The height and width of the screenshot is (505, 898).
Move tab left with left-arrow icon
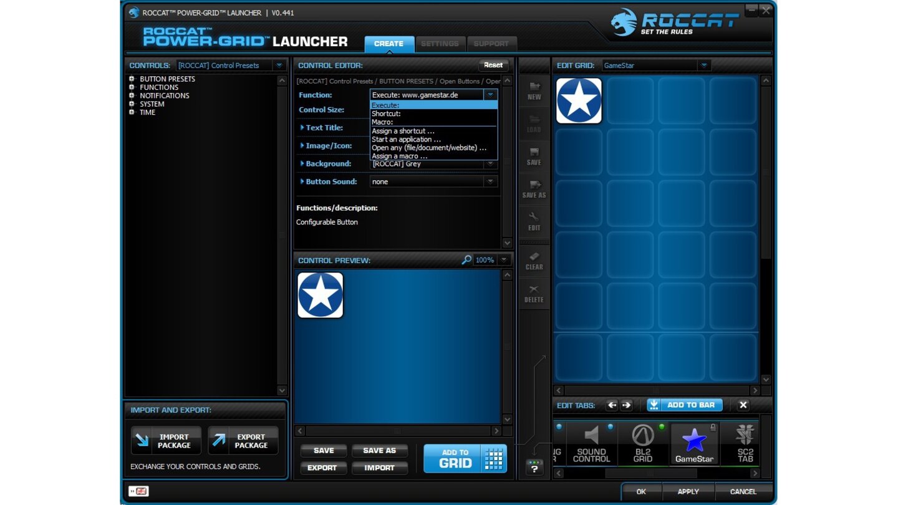point(612,405)
